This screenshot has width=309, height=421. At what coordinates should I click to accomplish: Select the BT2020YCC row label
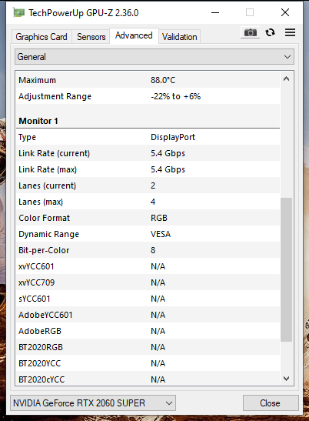40,363
